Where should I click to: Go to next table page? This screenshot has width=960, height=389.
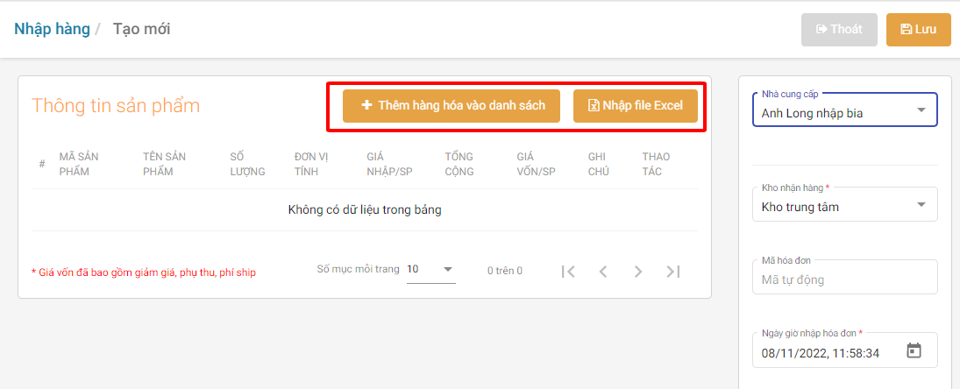[638, 272]
